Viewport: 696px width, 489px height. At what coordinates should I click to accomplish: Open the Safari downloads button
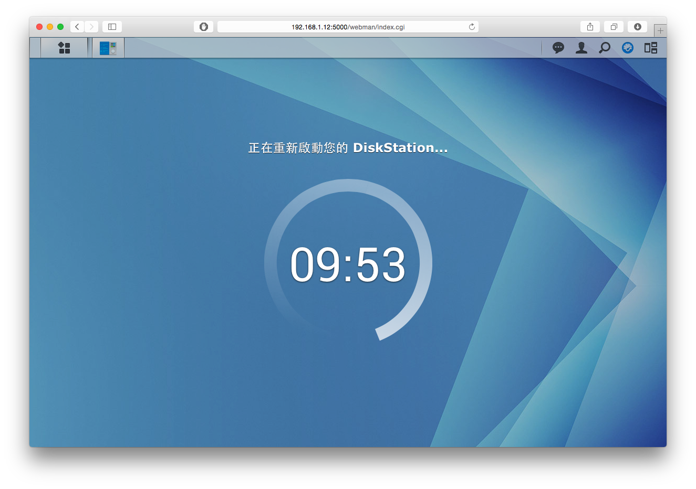pos(637,27)
